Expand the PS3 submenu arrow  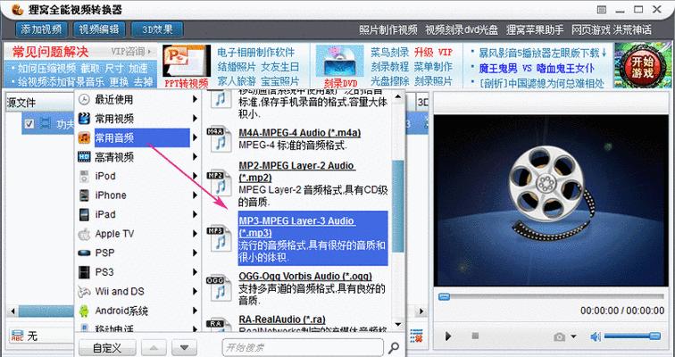tap(195, 272)
